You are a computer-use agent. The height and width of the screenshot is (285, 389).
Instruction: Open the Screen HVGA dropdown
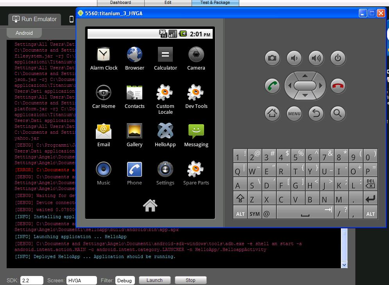click(81, 281)
